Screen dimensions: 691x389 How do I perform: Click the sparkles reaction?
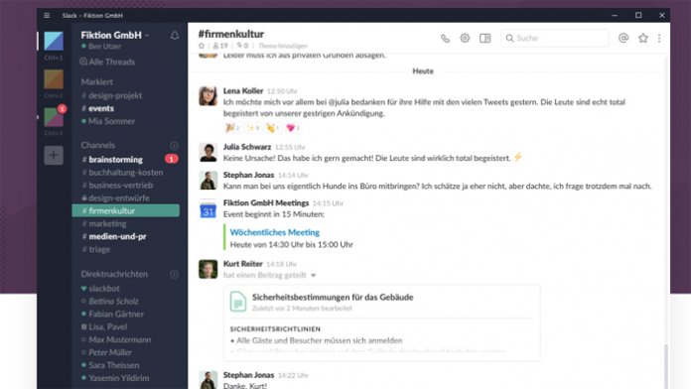tap(253, 128)
